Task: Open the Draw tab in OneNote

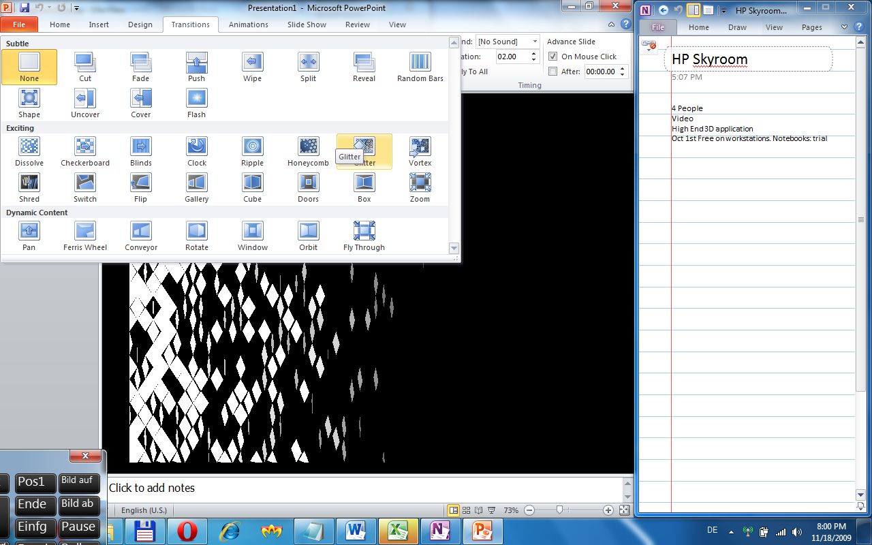Action: pos(737,27)
